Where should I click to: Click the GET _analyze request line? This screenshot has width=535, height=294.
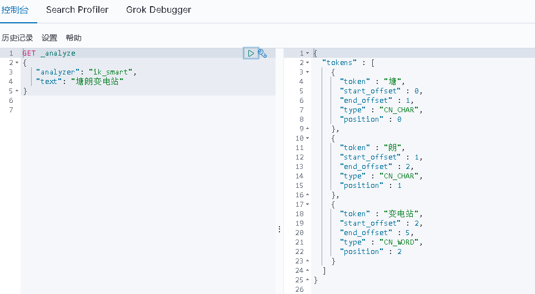[49, 53]
